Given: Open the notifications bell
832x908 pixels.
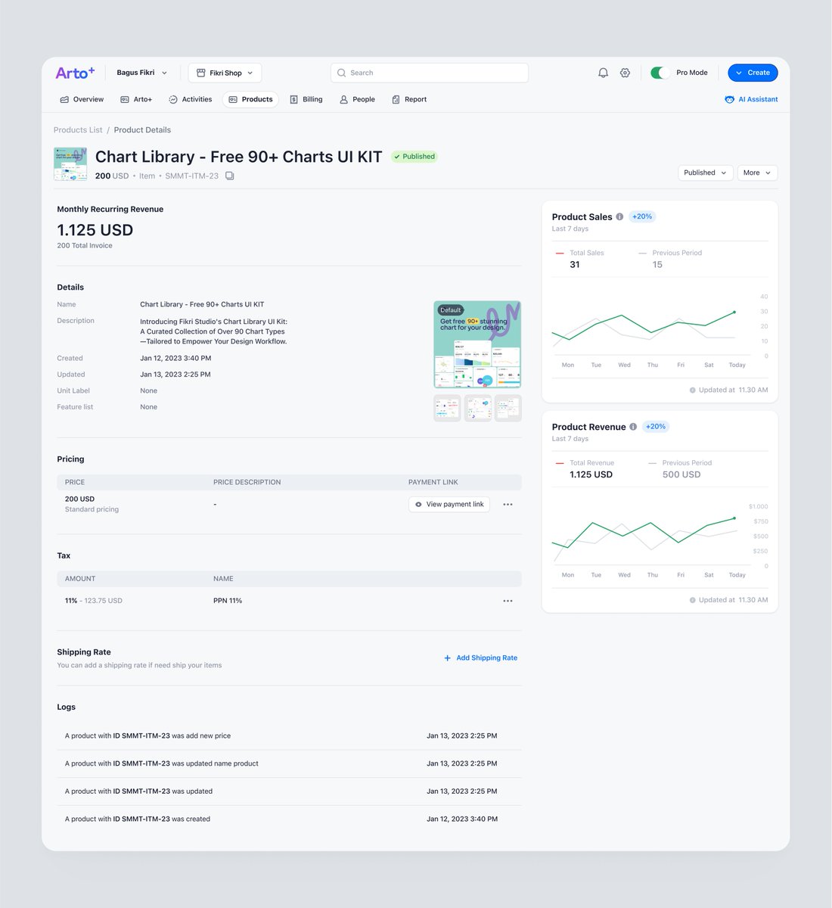Looking at the screenshot, I should coord(603,73).
